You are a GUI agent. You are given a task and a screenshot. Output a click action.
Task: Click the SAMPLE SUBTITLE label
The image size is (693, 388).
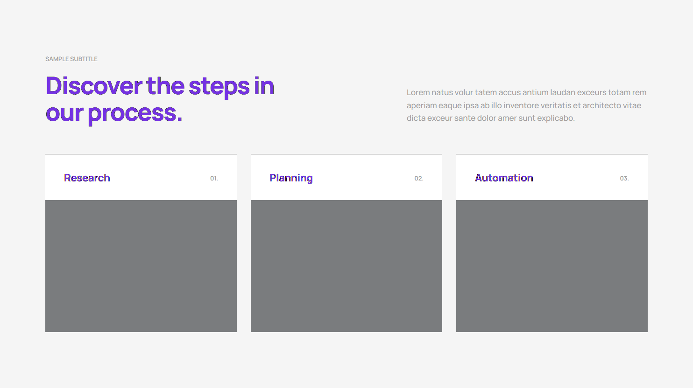click(x=71, y=59)
